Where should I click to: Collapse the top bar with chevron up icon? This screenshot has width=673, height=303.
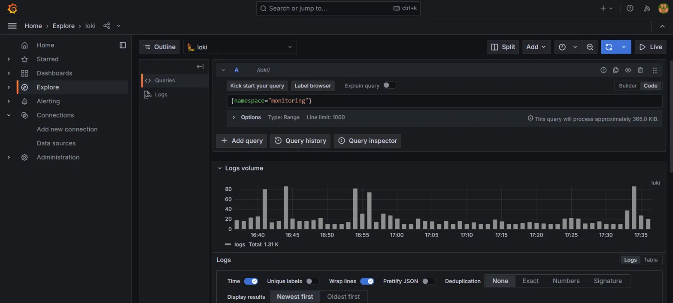pyautogui.click(x=662, y=26)
